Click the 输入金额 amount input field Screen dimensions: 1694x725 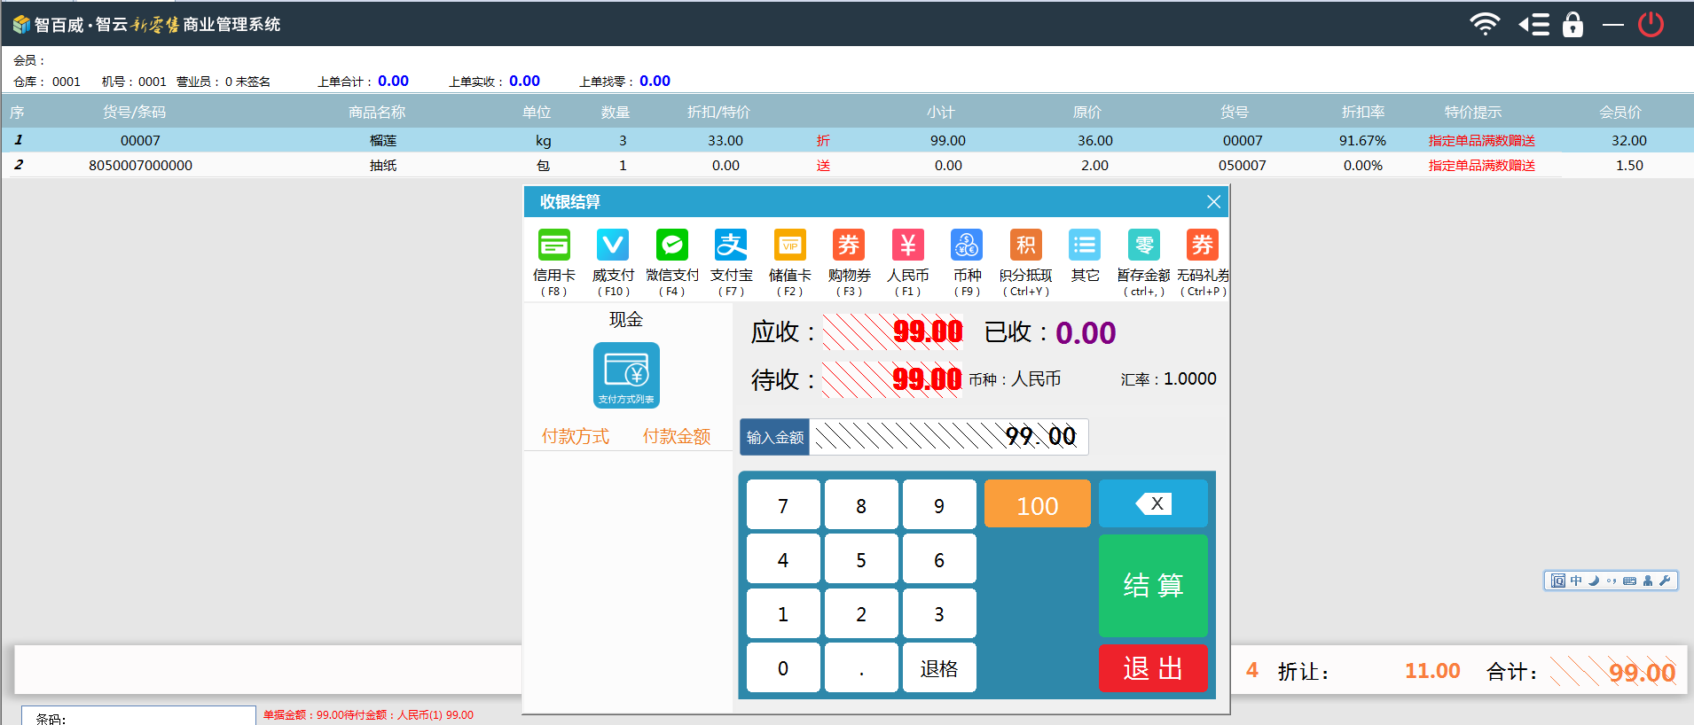point(947,437)
